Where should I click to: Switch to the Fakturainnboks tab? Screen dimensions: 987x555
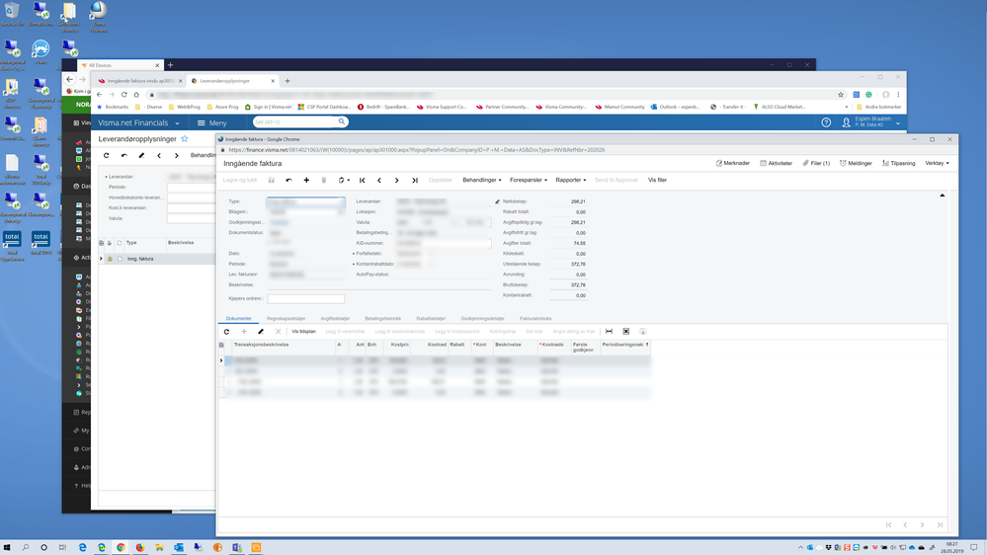pos(535,318)
